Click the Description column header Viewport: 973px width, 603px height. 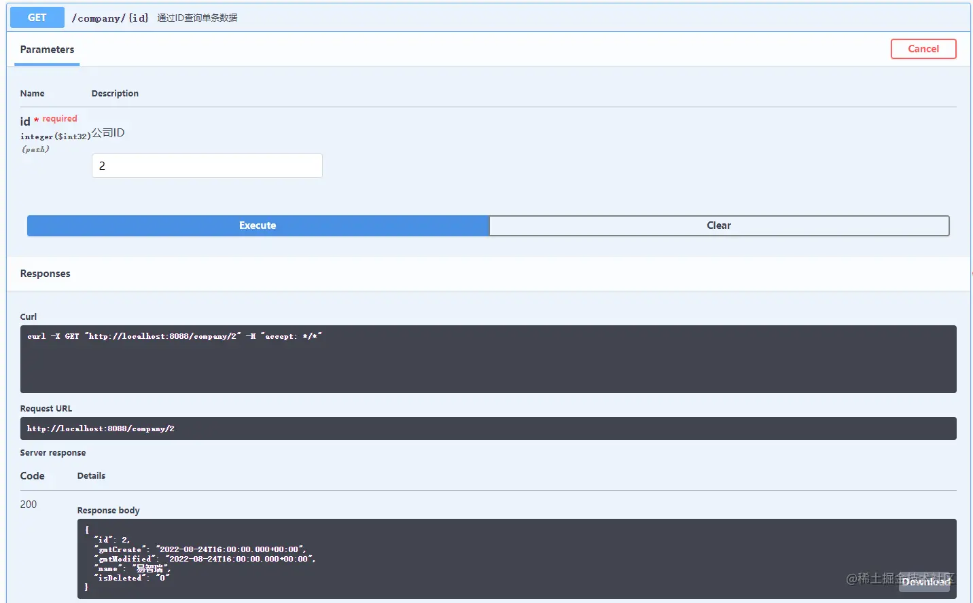click(115, 94)
